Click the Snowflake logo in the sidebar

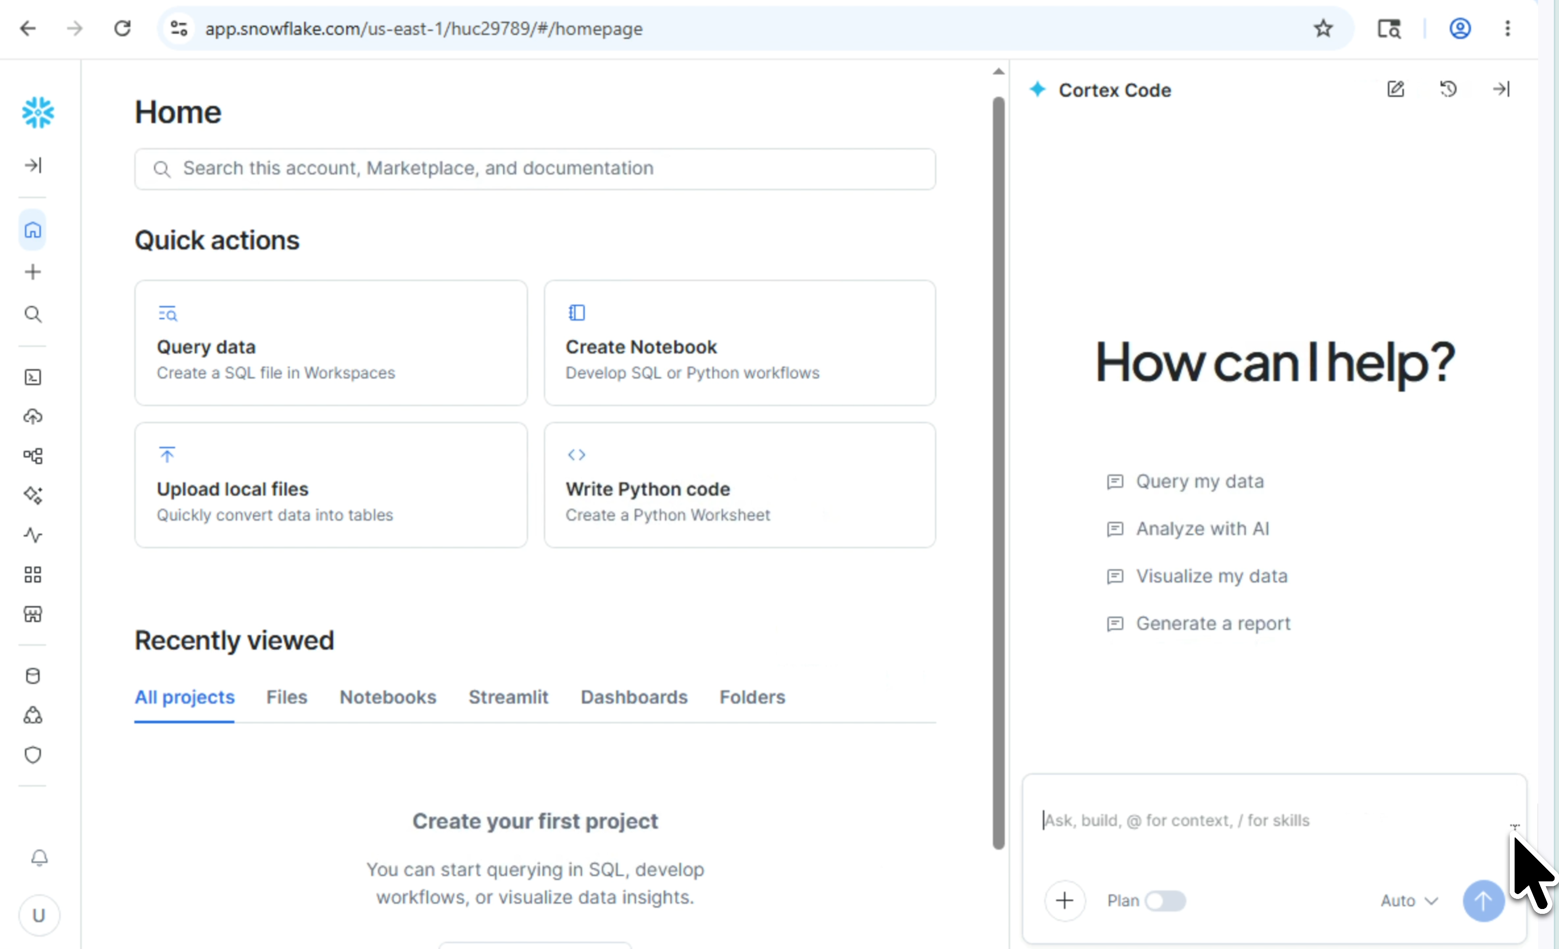pos(38,112)
